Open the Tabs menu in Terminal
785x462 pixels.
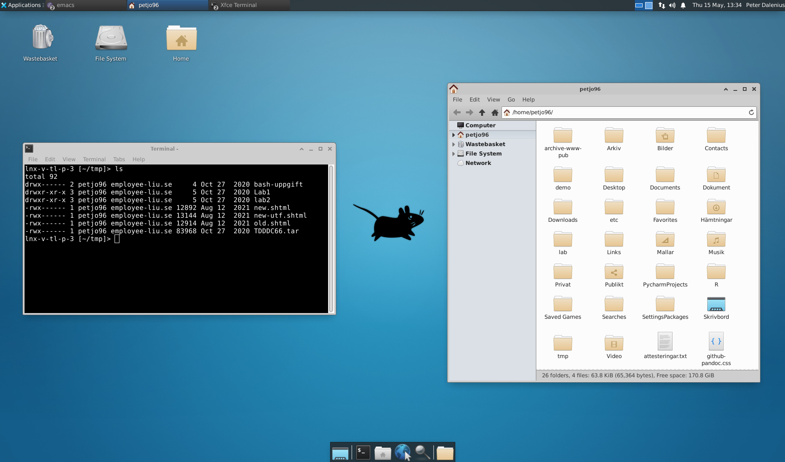pos(119,159)
